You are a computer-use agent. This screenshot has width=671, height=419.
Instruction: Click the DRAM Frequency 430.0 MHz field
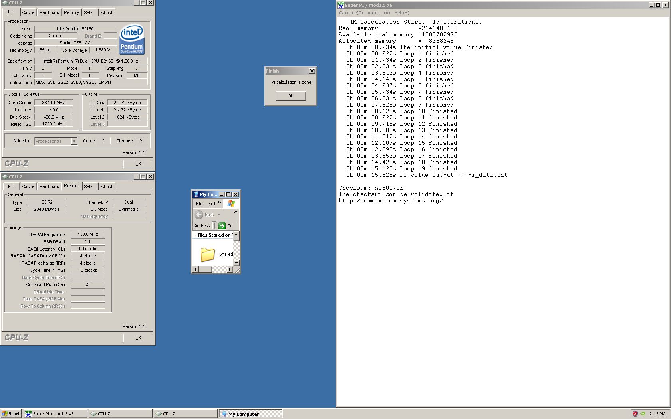(x=88, y=235)
